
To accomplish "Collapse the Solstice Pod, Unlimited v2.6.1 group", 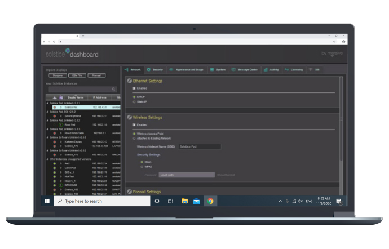I will click(47, 103).
